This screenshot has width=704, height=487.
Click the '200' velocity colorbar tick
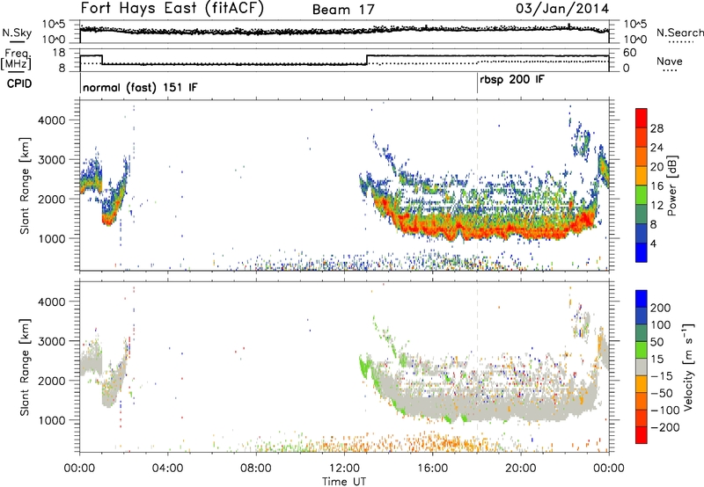tap(661, 308)
